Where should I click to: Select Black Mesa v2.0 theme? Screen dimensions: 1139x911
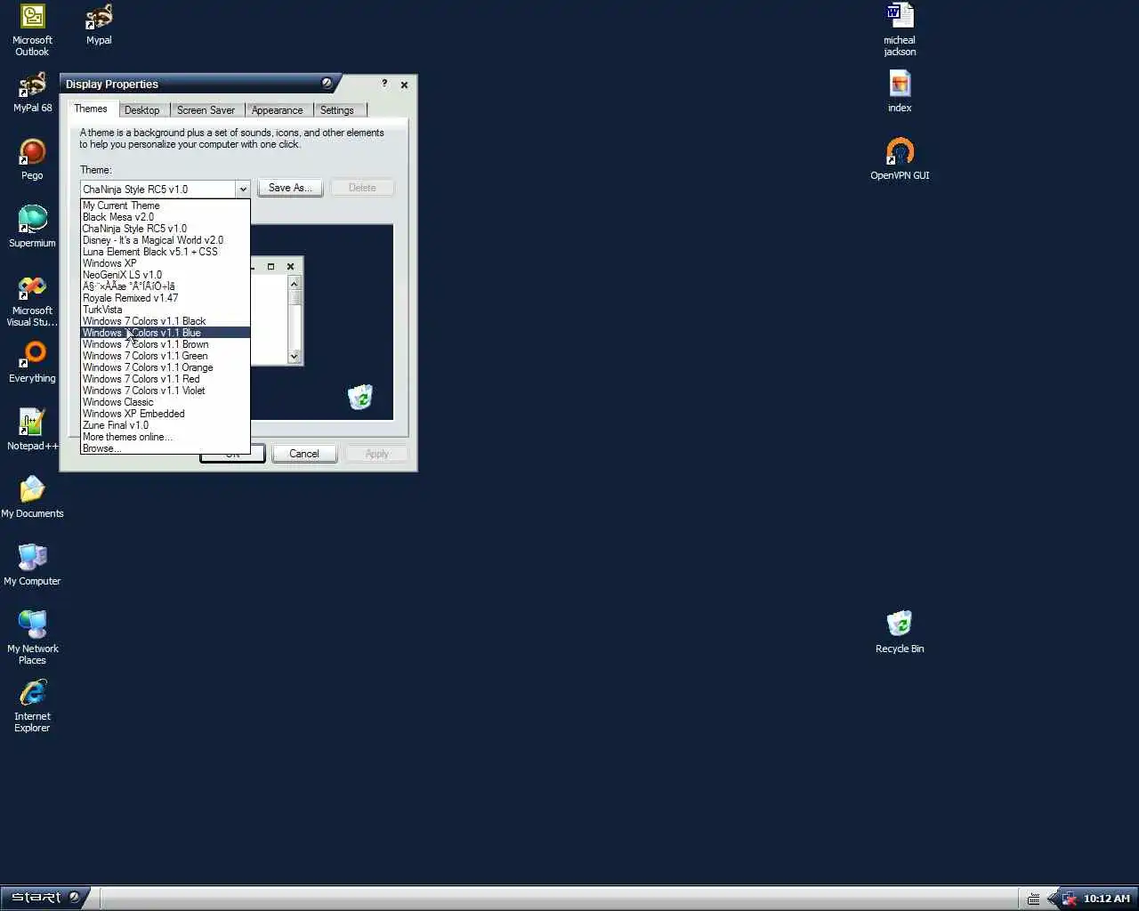pos(165,217)
